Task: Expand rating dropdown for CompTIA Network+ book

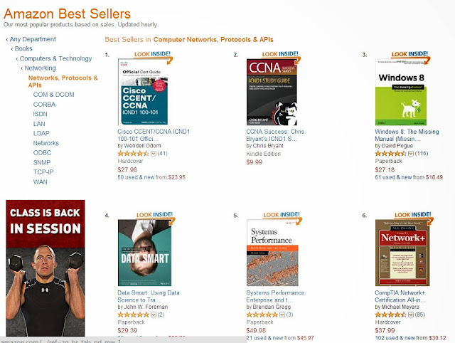Action: (x=411, y=315)
